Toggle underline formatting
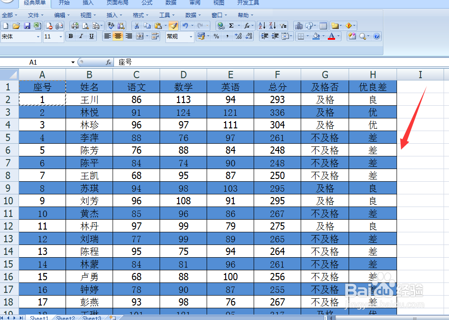The image size is (449, 320). pos(92,36)
